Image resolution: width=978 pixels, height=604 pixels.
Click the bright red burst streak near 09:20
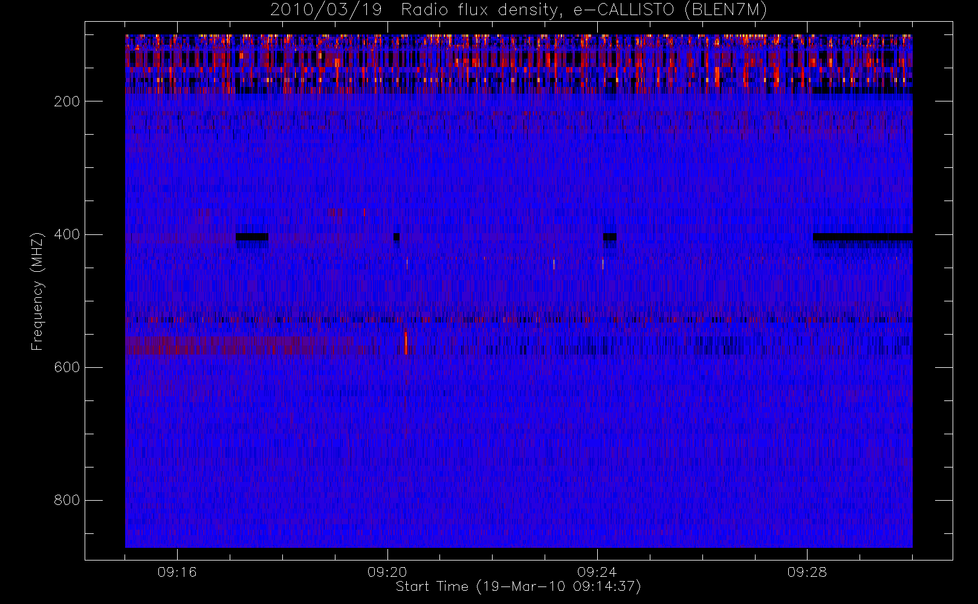[406, 342]
